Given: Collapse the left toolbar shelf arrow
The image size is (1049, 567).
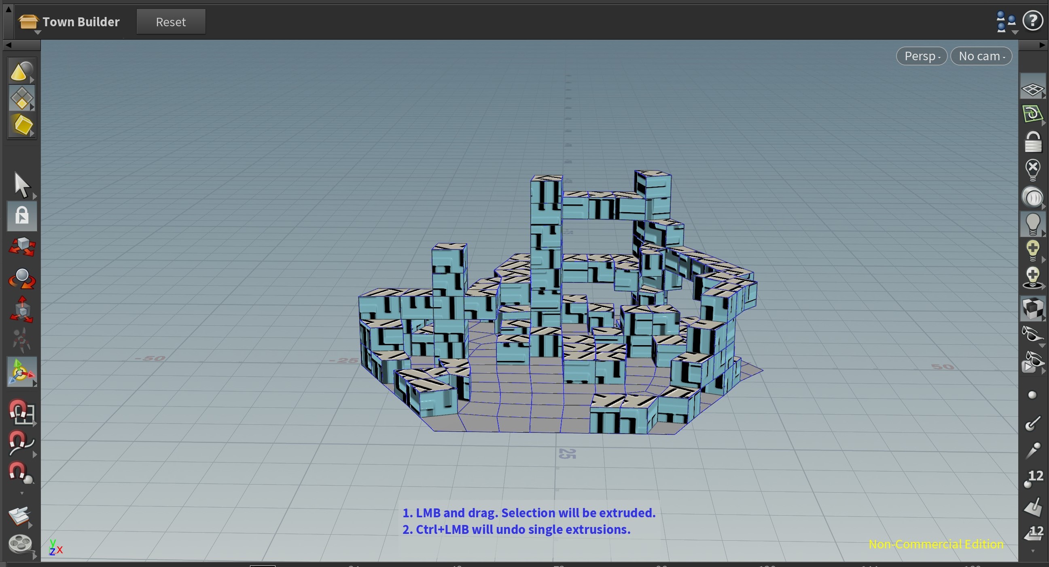Looking at the screenshot, I should (x=8, y=45).
